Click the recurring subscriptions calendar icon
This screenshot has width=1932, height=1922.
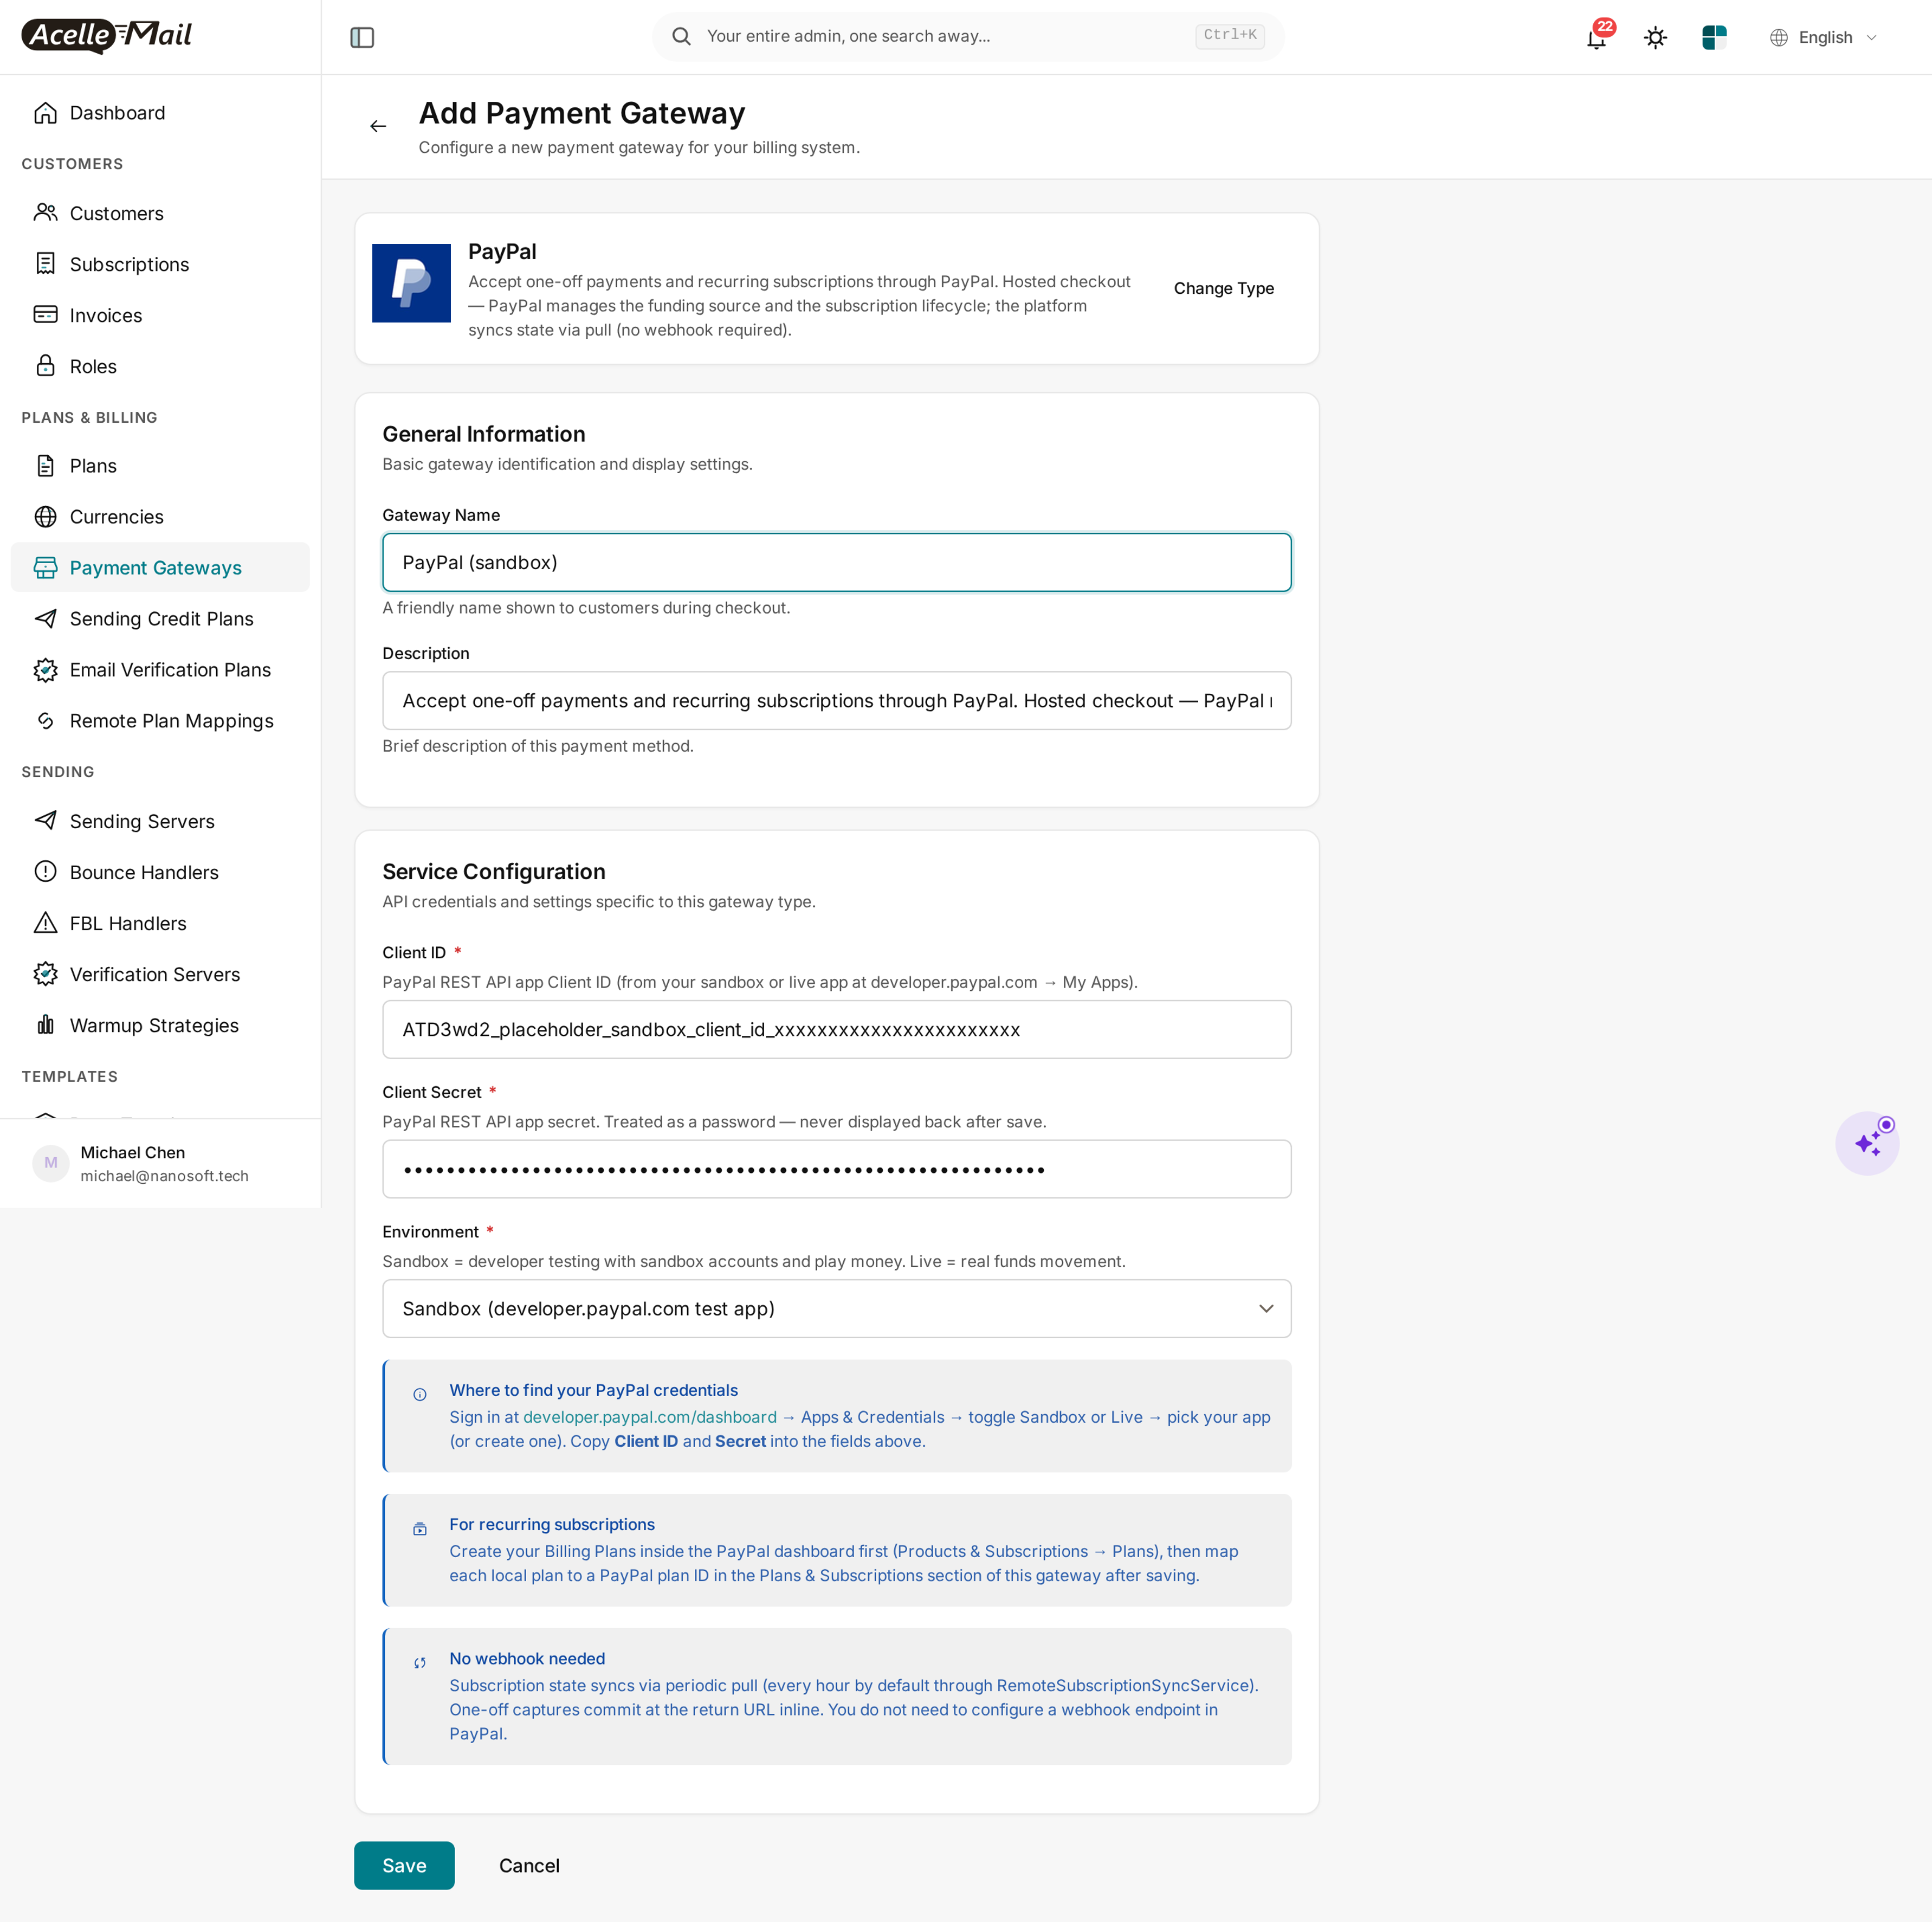[420, 1528]
